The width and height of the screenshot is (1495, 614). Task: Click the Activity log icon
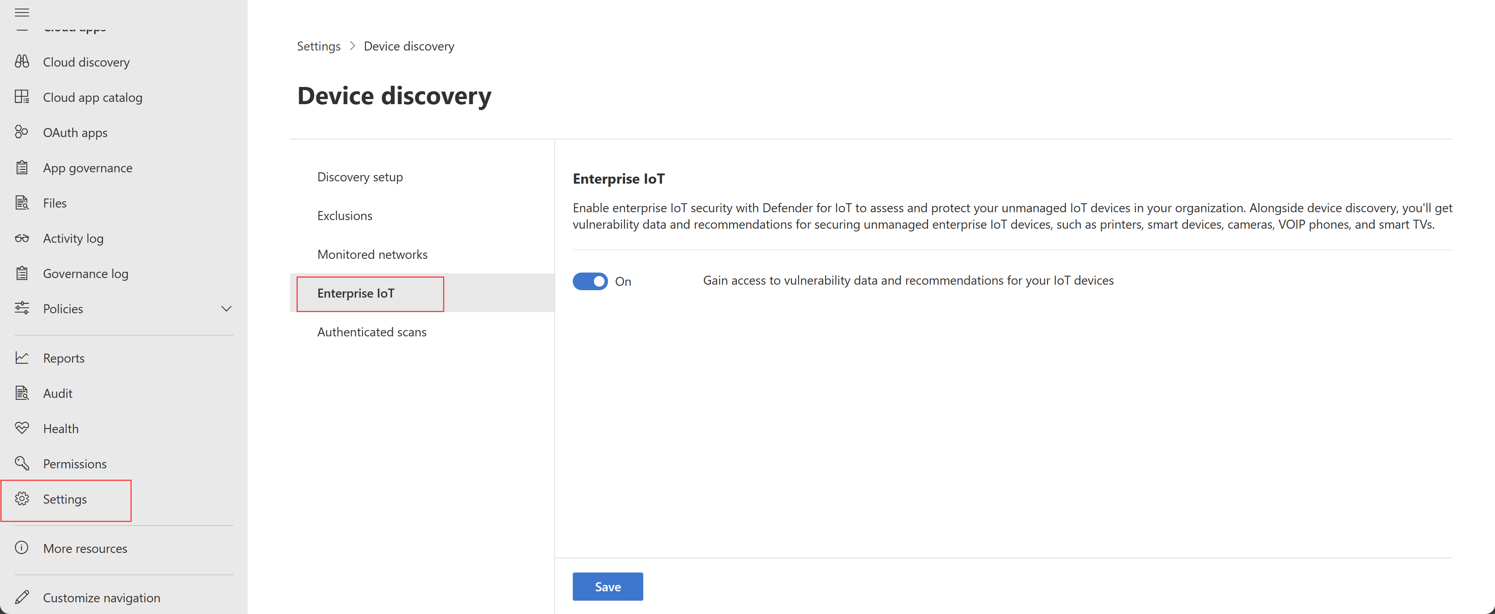(24, 237)
